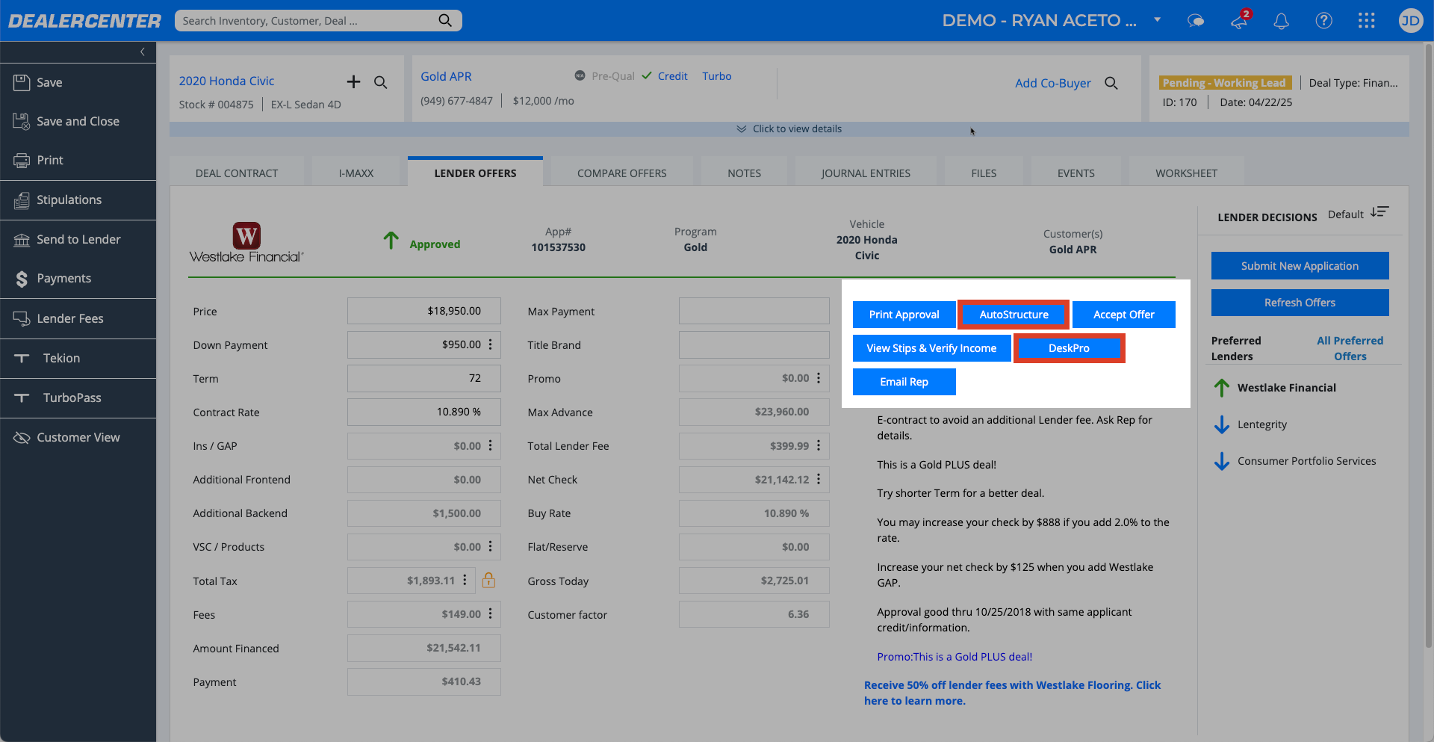Switch to the Files tab
Viewport: 1434px width, 742px height.
click(984, 173)
